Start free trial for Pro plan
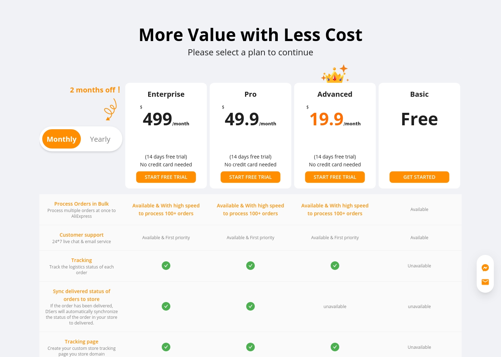The height and width of the screenshot is (357, 501). 250,177
